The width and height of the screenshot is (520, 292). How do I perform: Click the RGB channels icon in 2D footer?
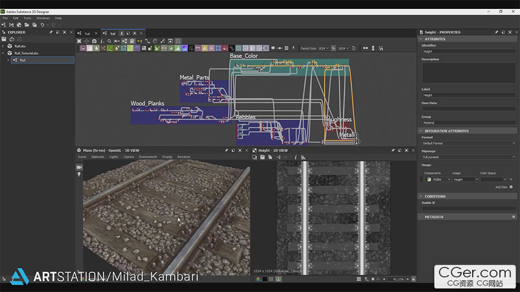click(x=258, y=279)
